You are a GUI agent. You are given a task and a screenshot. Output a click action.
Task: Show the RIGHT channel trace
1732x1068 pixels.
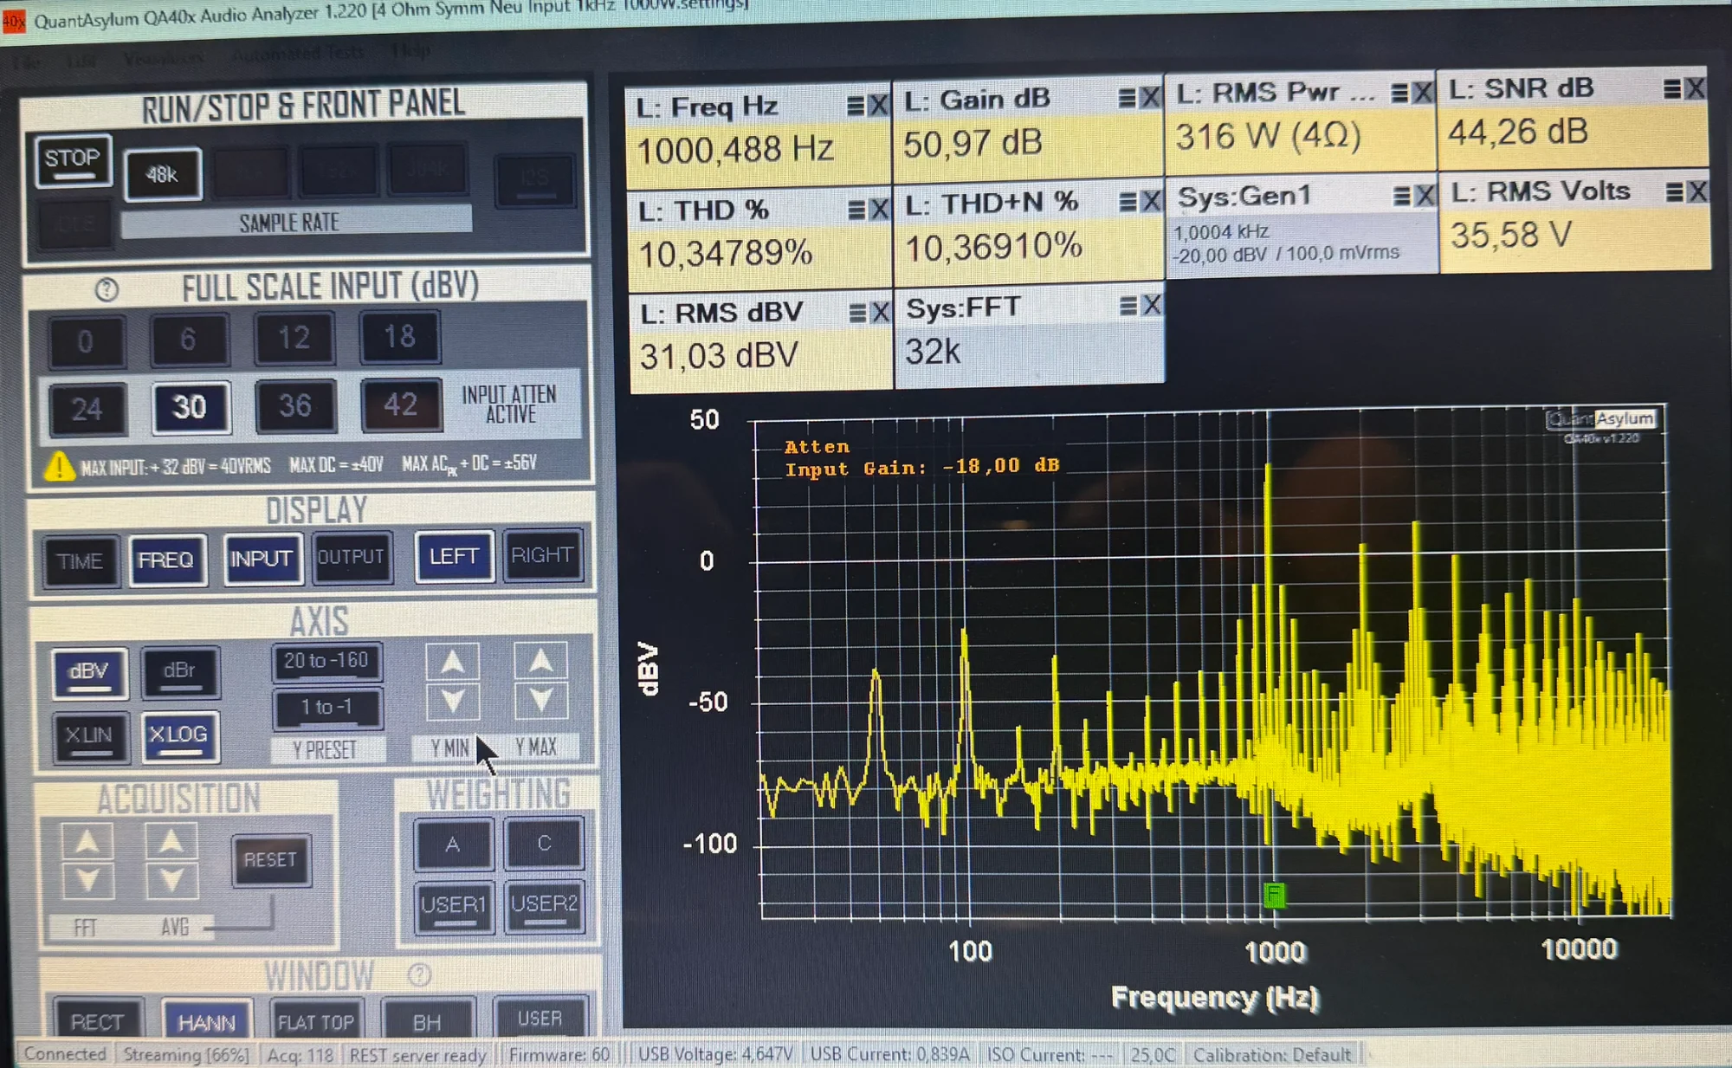pos(542,555)
